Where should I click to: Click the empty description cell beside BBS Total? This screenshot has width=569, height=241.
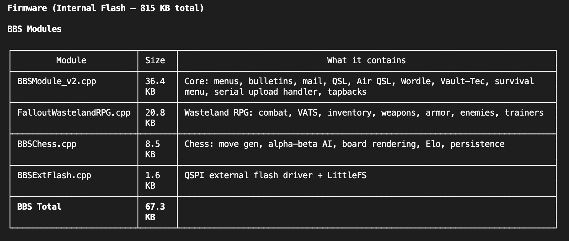pyautogui.click(x=366, y=212)
